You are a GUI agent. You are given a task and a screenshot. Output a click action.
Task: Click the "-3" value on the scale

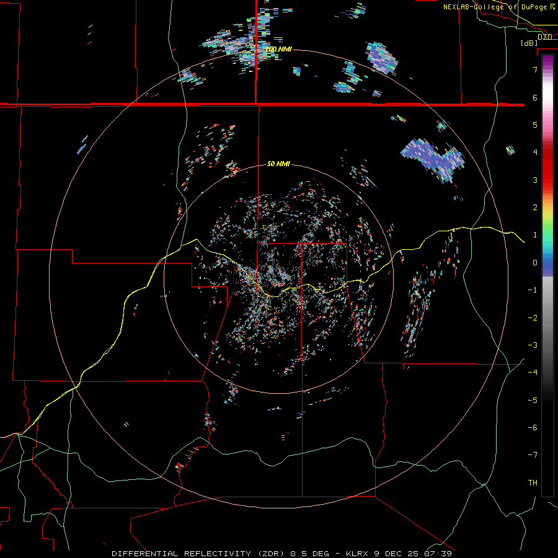(533, 345)
